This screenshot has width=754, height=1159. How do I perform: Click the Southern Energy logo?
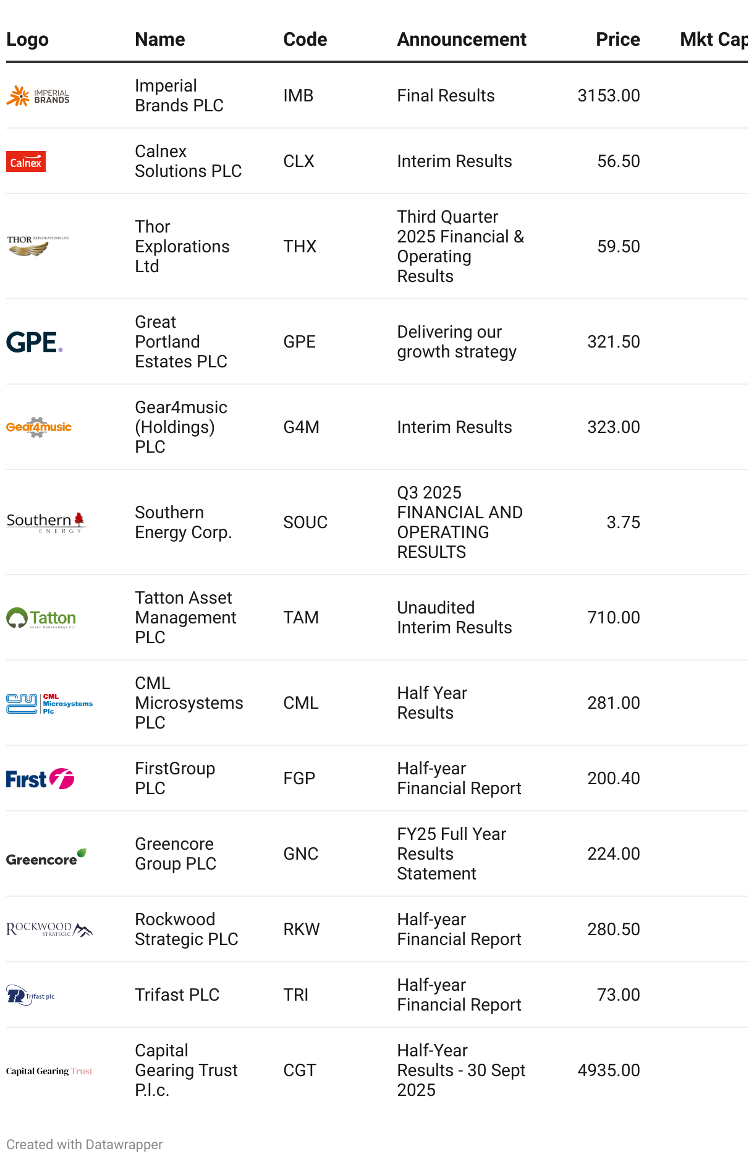point(46,522)
